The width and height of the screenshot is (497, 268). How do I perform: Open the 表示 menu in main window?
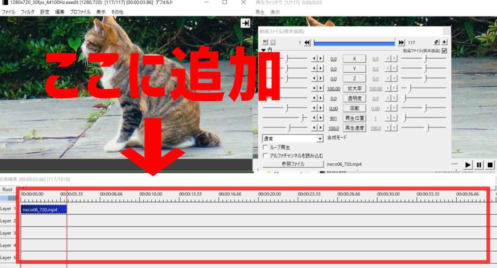101,12
